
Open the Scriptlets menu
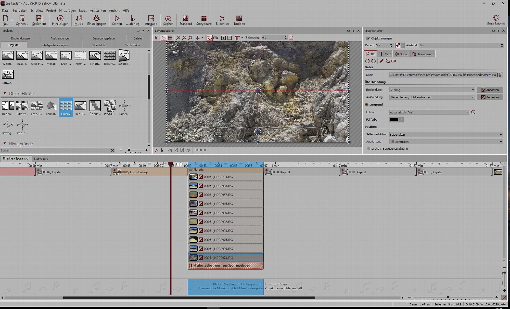[37, 10]
